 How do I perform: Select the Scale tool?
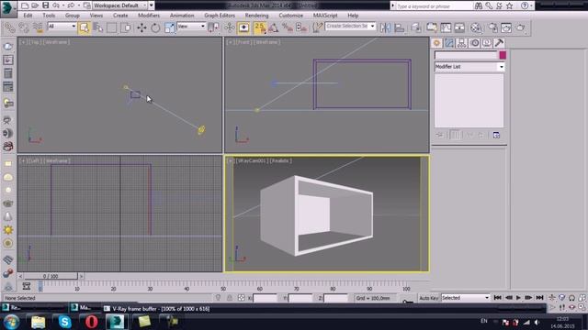pyautogui.click(x=169, y=27)
